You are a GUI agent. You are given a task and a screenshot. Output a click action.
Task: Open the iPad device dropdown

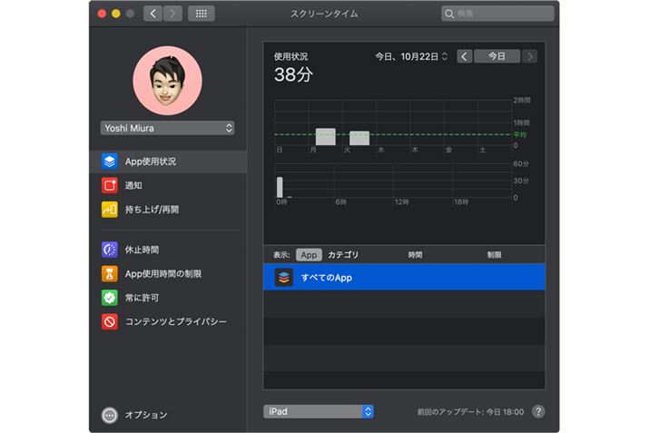319,411
